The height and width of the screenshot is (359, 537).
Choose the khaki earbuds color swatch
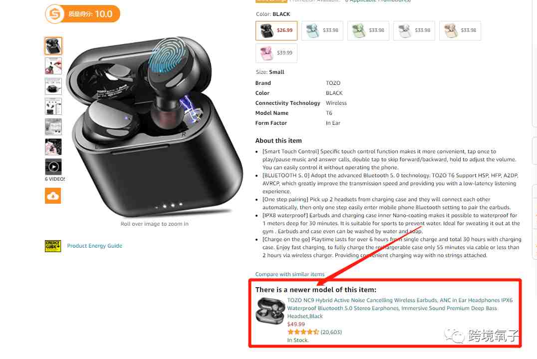coord(460,30)
